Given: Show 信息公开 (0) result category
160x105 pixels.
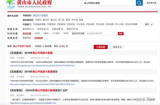Looking at the screenshot, I should pyautogui.click(x=72, y=29).
